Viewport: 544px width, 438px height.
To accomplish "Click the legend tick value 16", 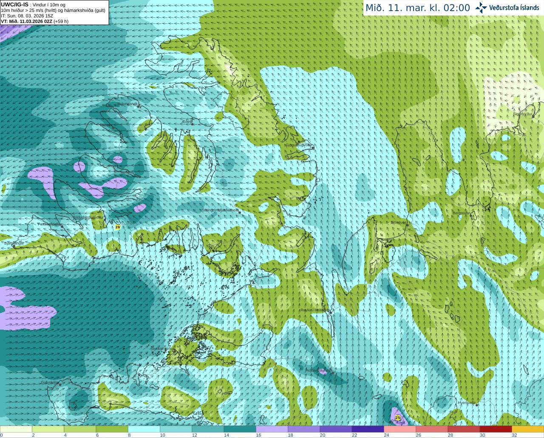I will [258, 435].
